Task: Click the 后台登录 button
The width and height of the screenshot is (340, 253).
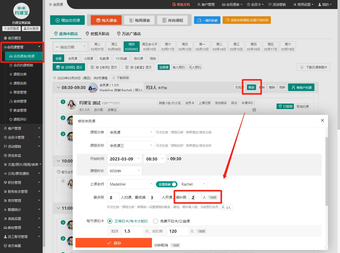Action: 31,29
